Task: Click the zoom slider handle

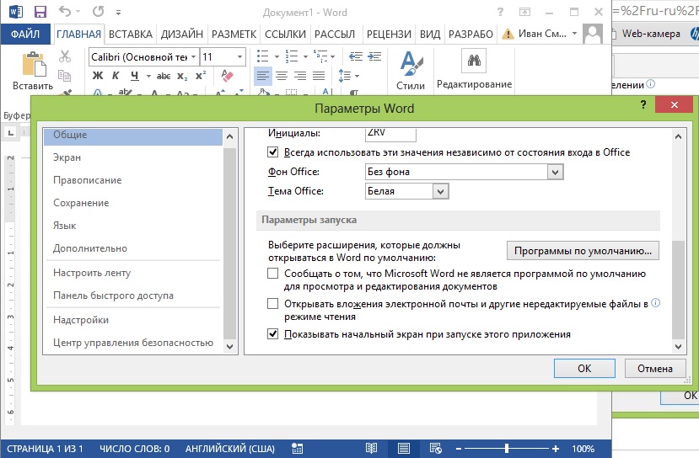Action: 507,448
